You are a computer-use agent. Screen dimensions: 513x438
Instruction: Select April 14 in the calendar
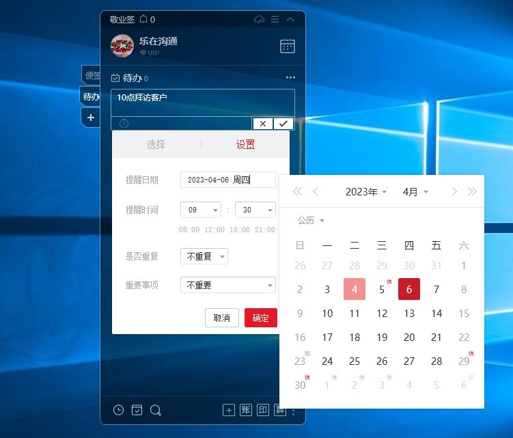(x=436, y=314)
